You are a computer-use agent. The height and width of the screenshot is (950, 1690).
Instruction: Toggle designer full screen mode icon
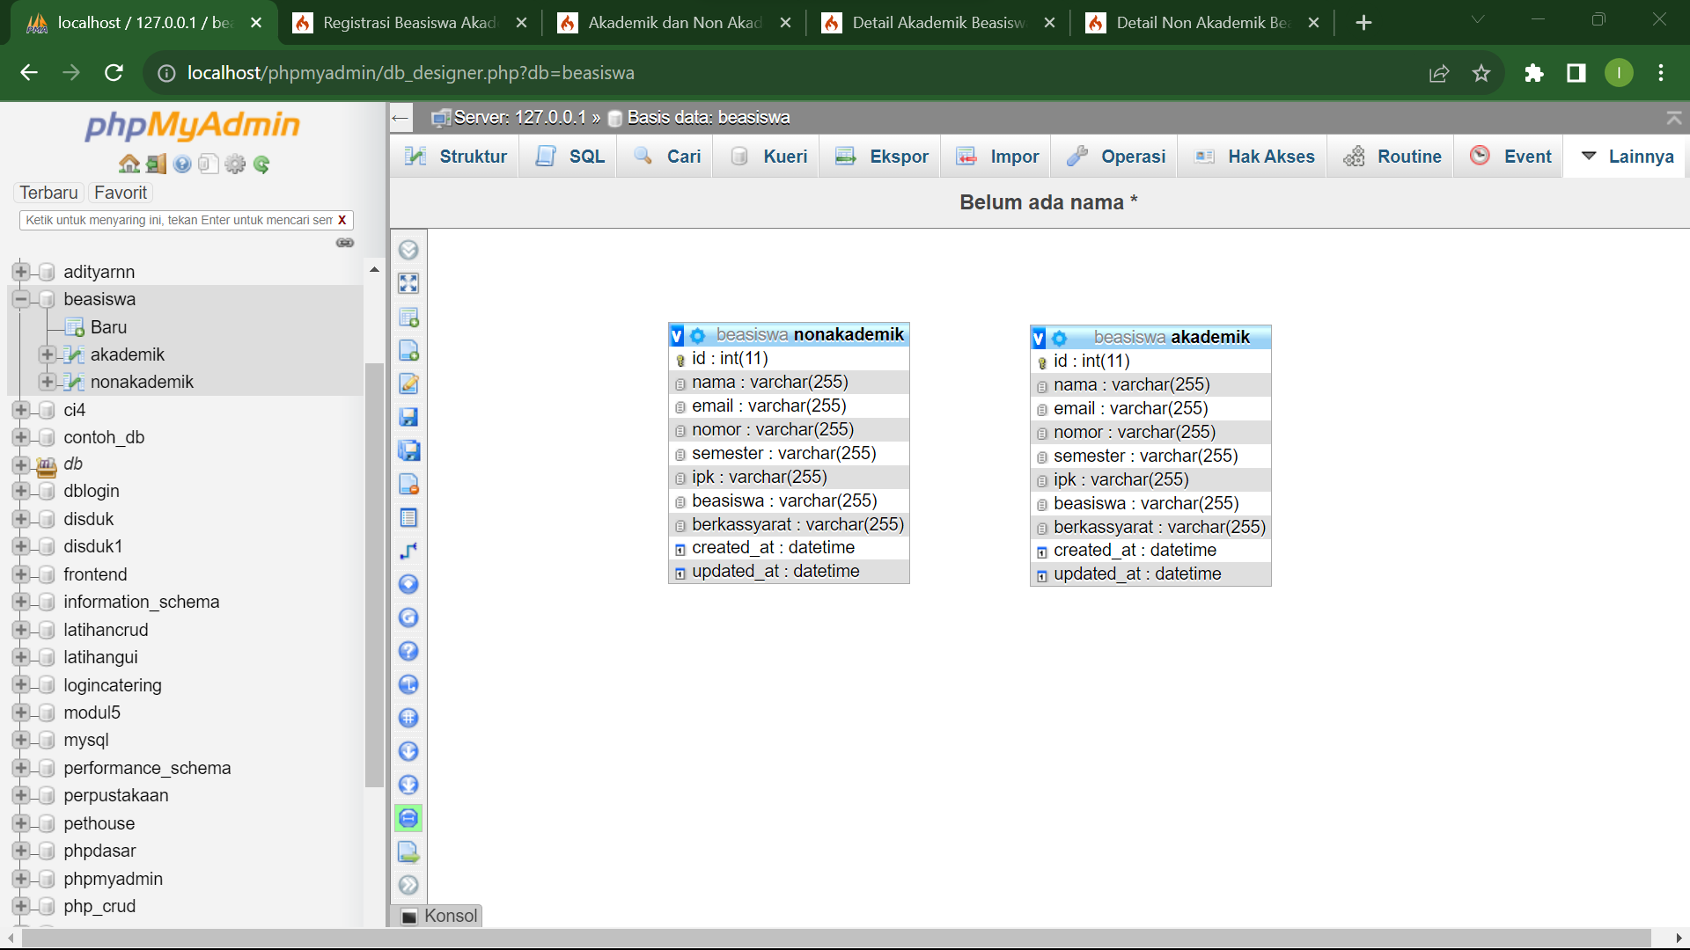[x=408, y=283]
